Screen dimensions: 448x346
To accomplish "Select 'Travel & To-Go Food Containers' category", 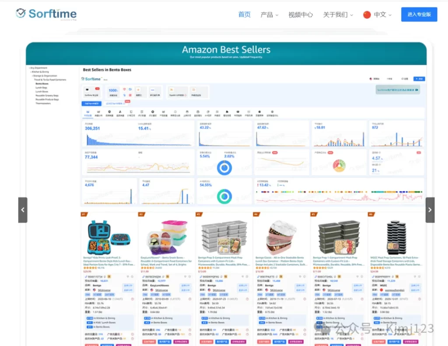I will (50, 80).
